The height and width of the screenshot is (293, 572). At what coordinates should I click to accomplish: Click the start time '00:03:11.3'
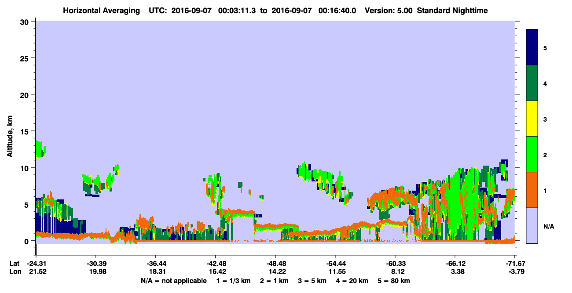click(x=237, y=11)
